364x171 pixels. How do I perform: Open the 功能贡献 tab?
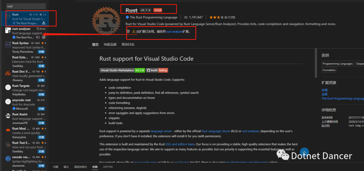click(110, 44)
